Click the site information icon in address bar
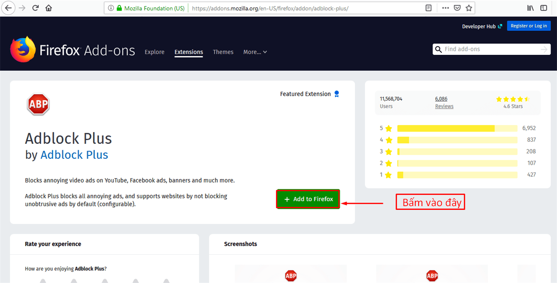557x283 pixels. tap(111, 8)
